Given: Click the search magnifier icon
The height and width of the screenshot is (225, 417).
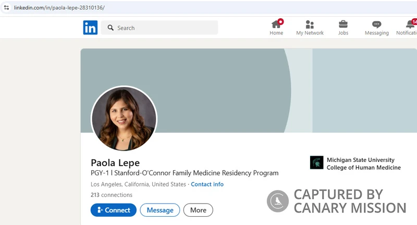Looking at the screenshot, I should click(111, 28).
